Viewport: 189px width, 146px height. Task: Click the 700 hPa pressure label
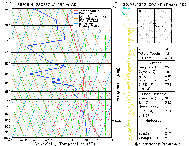coord(8,100)
